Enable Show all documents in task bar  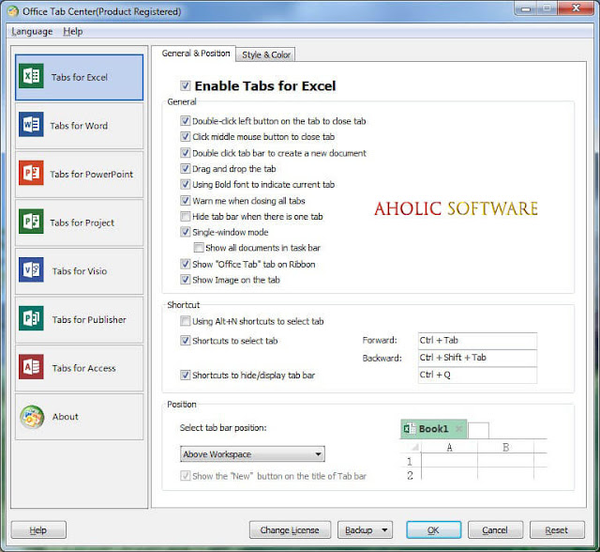198,248
